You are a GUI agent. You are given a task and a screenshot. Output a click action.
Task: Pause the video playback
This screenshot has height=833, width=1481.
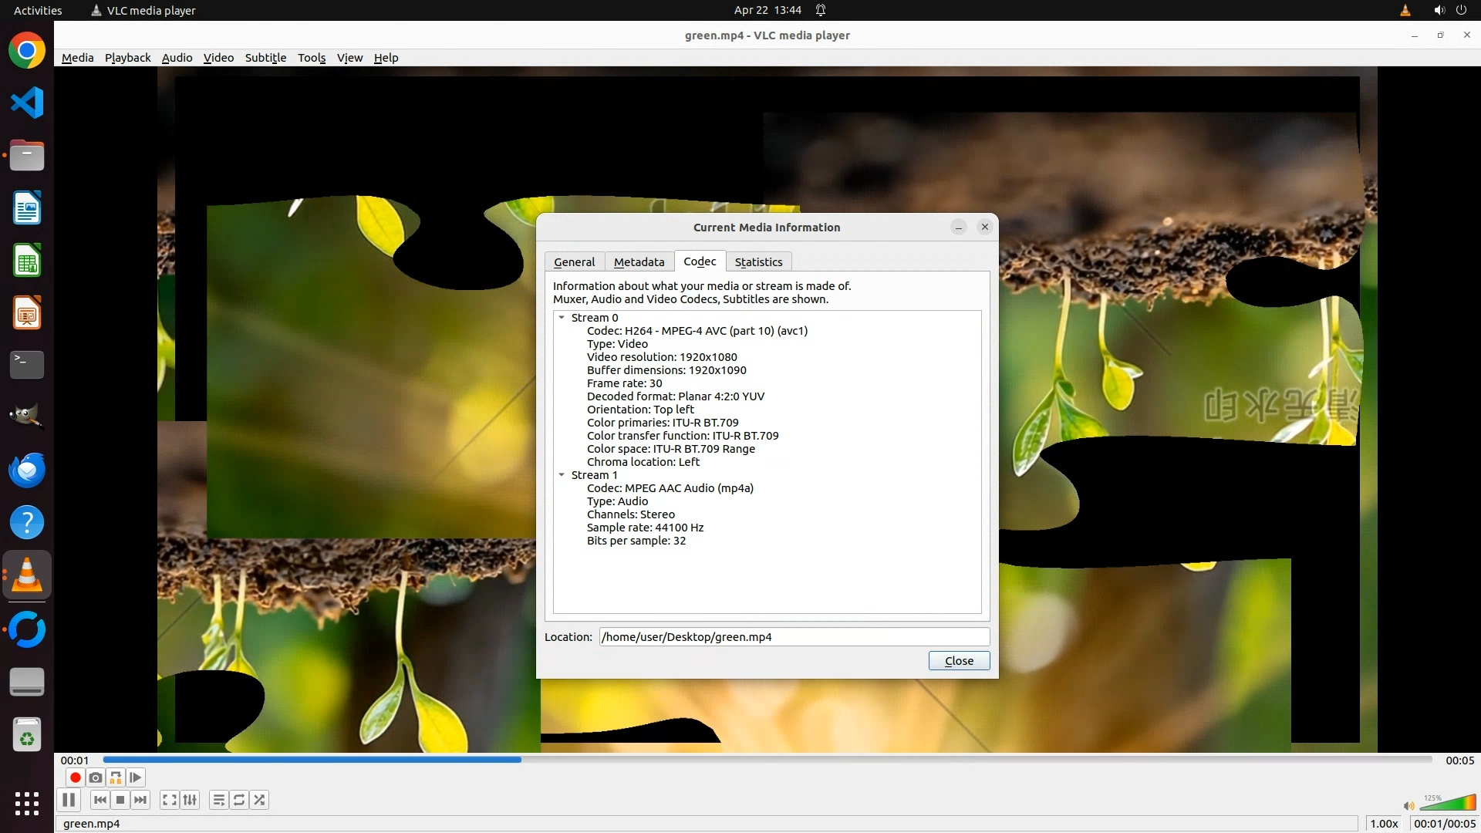(69, 800)
